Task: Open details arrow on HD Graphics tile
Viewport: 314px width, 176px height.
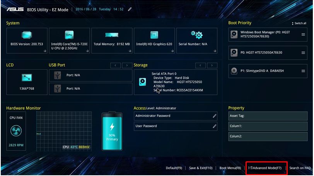Action: click(172, 51)
